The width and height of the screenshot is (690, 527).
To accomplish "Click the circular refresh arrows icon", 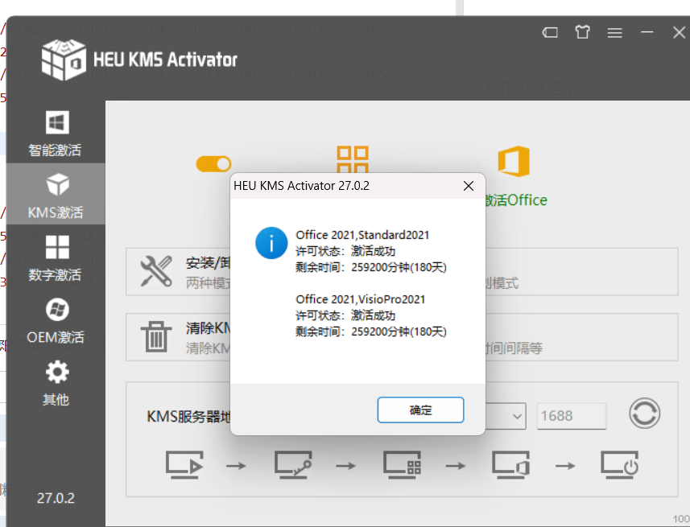I will tap(644, 414).
